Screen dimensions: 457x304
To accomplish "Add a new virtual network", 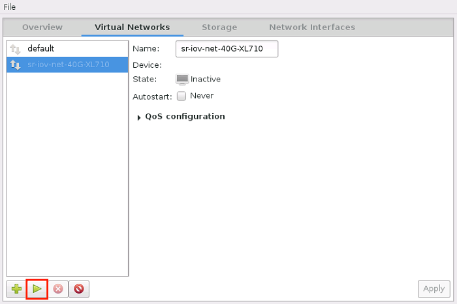I will pyautogui.click(x=16, y=288).
